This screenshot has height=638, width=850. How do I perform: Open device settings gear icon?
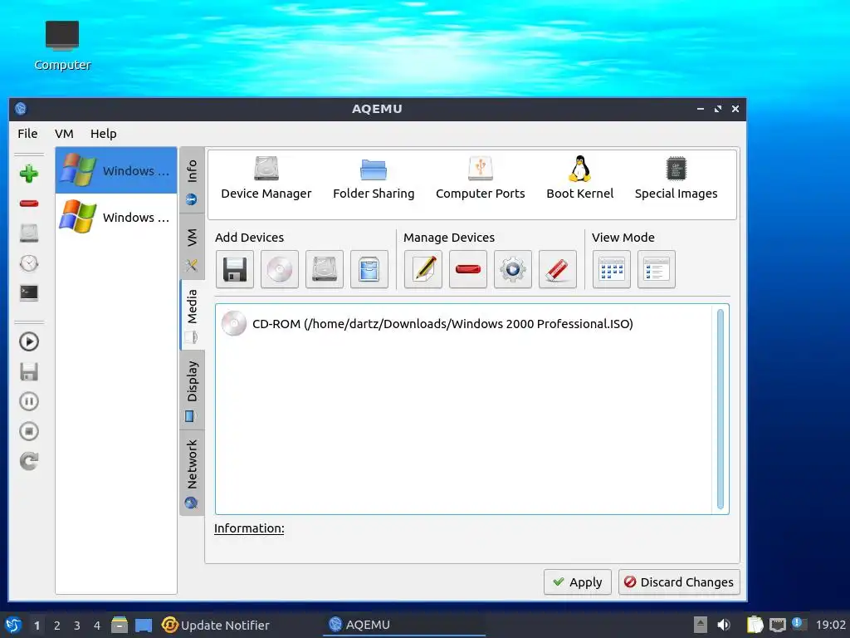(513, 269)
